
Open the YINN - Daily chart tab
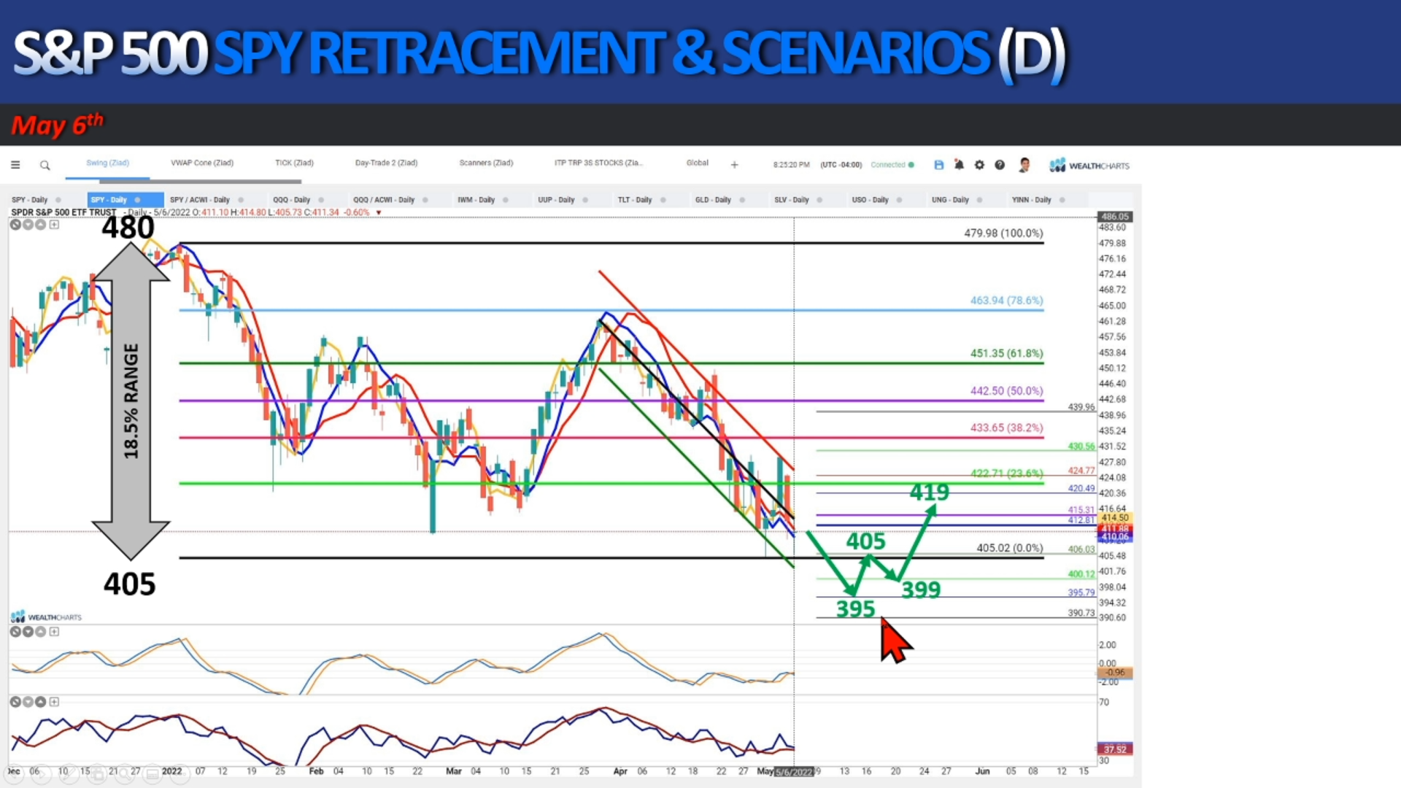(1031, 200)
